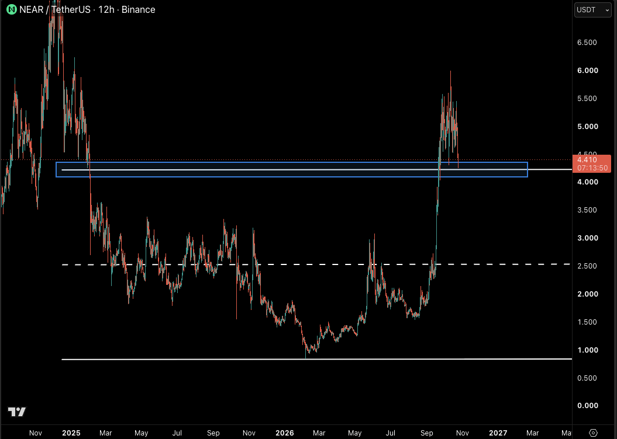This screenshot has height=439, width=617.
Task: Open chart settings gear icon
Action: point(594,433)
